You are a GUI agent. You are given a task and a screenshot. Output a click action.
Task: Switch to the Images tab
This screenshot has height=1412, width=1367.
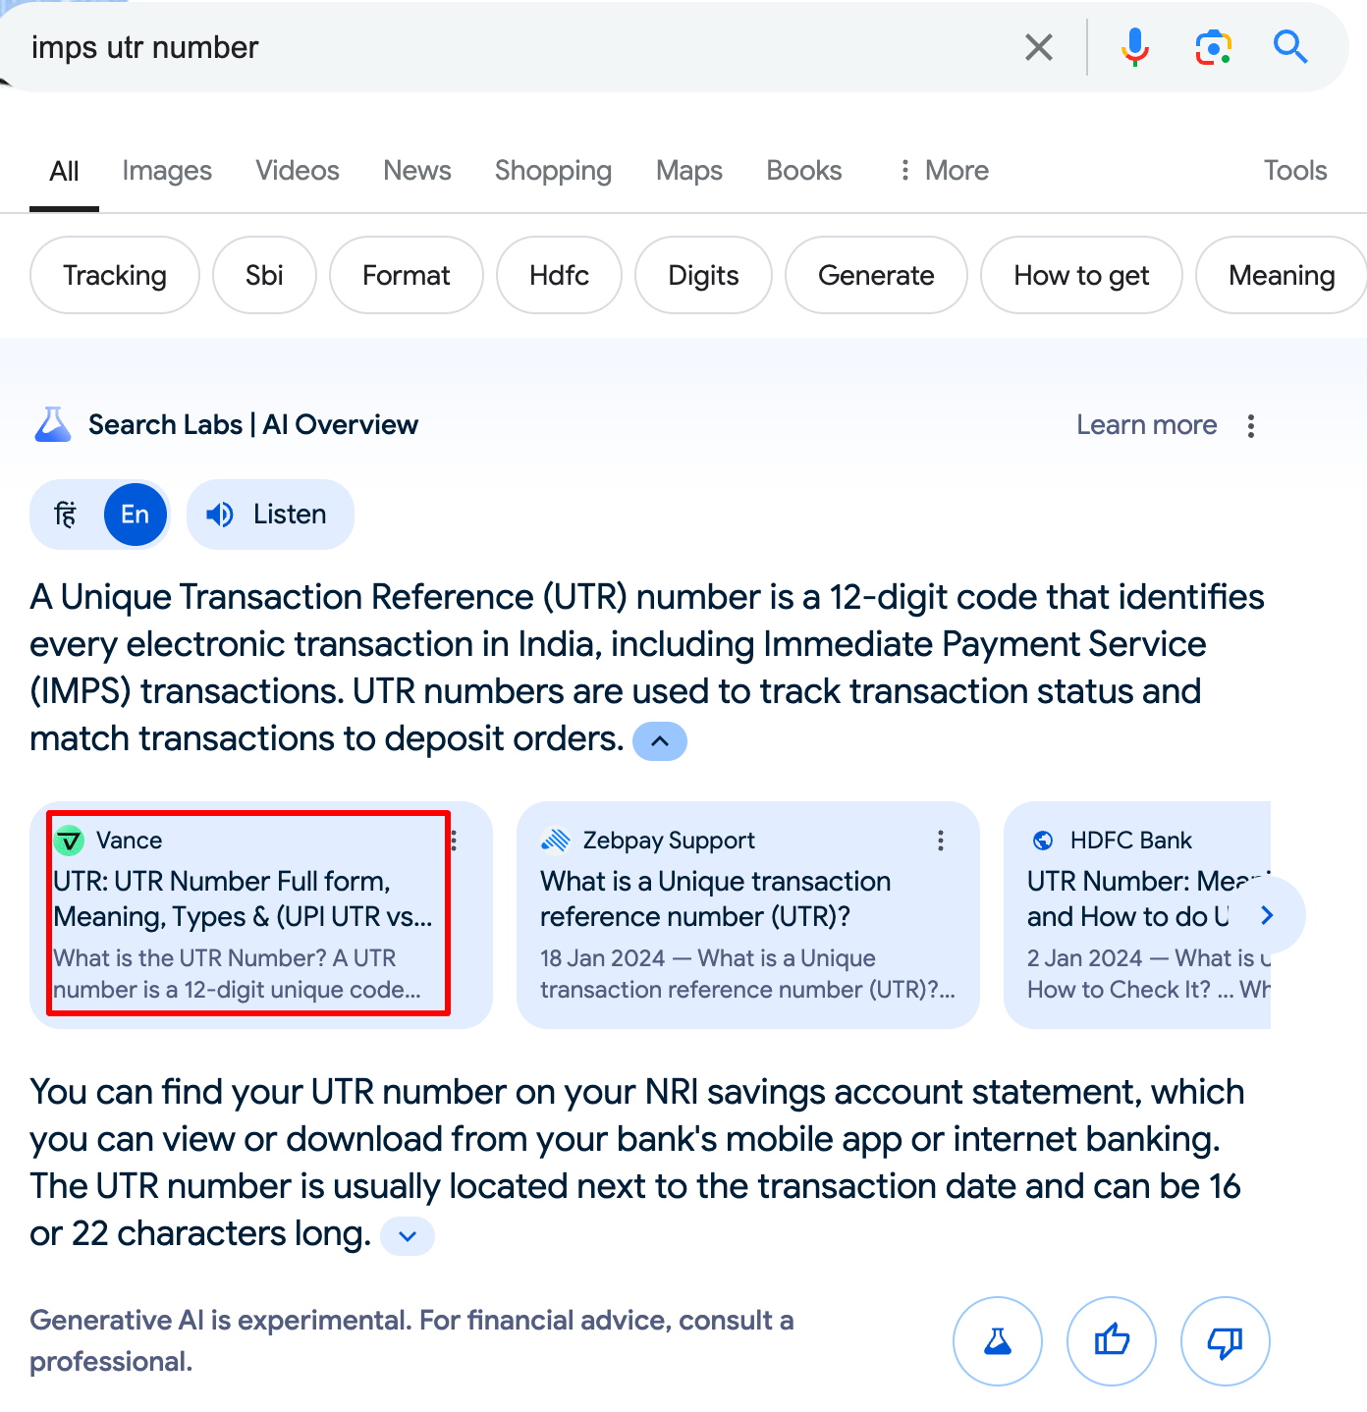167,171
